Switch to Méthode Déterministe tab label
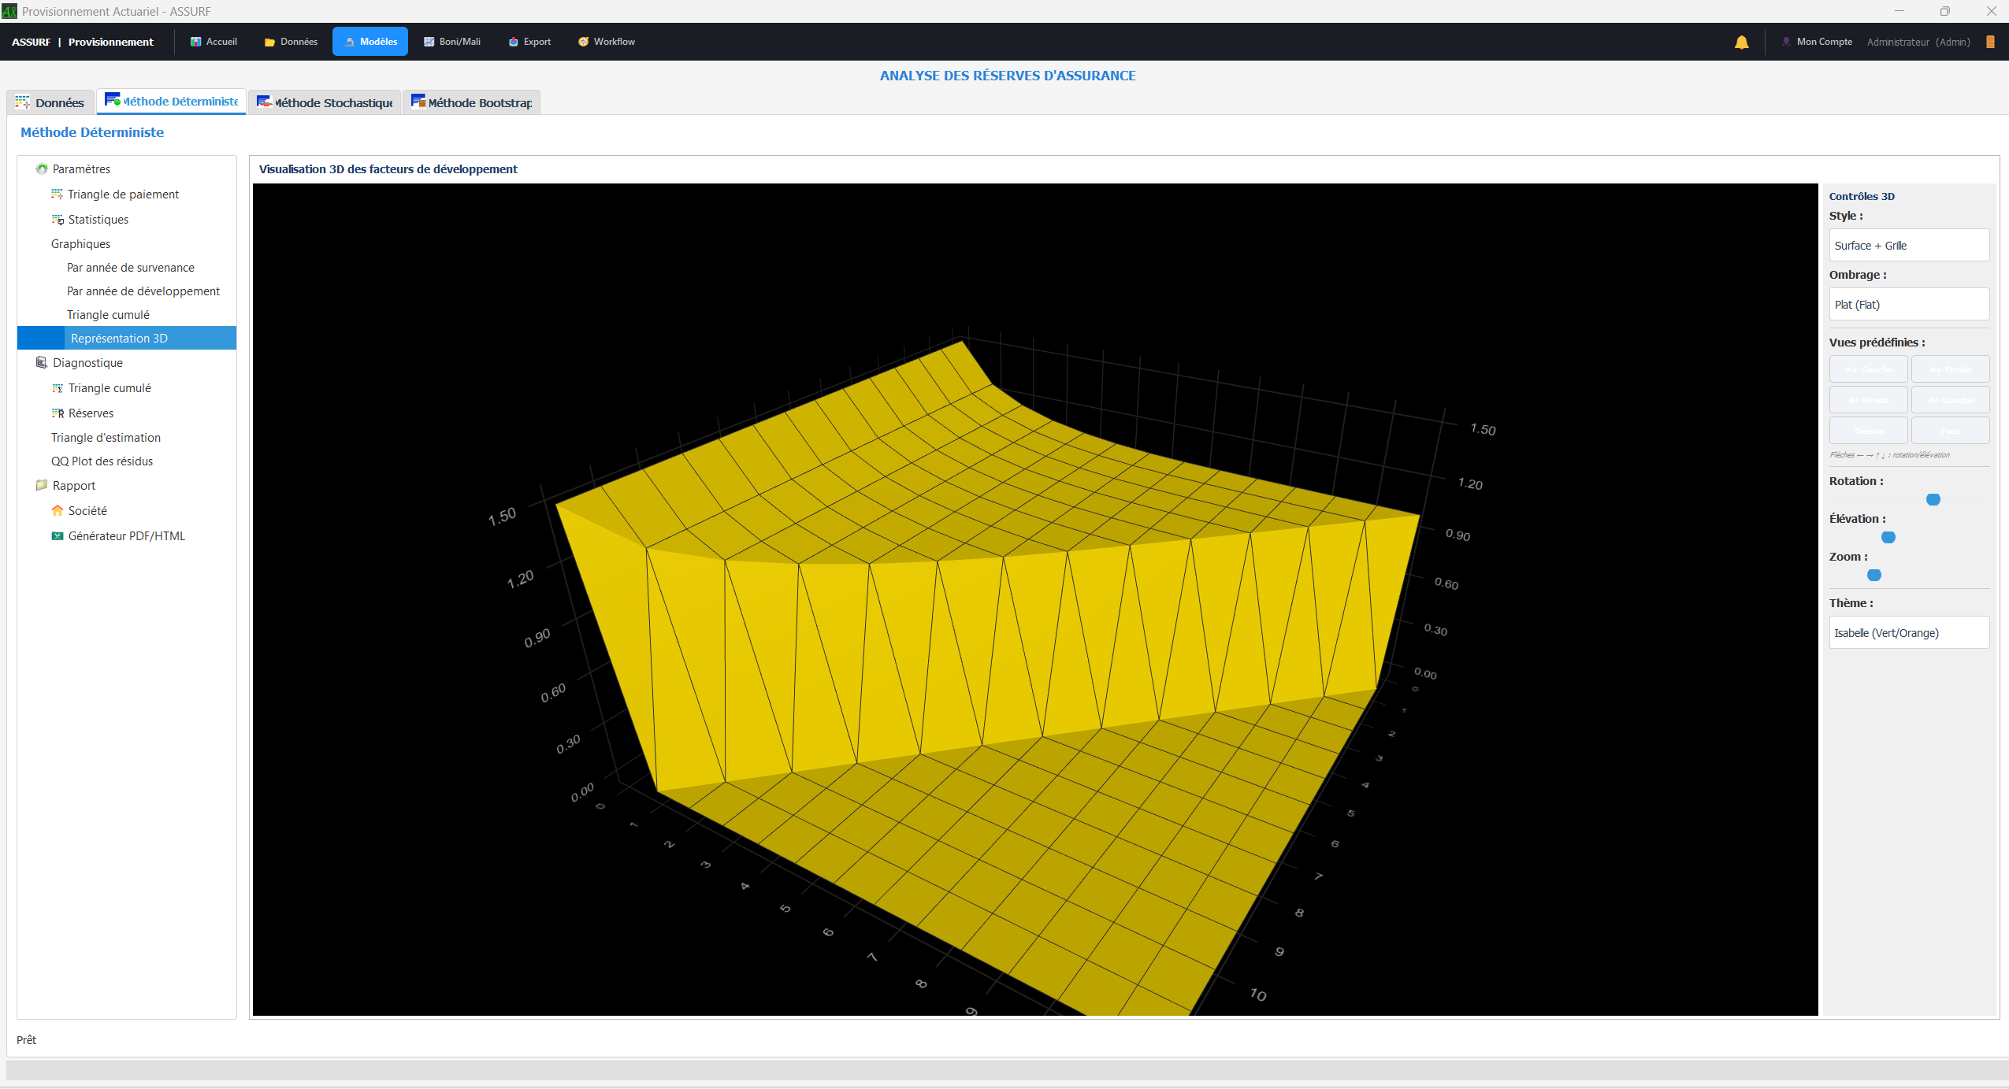Image resolution: width=2009 pixels, height=1089 pixels. [180, 101]
